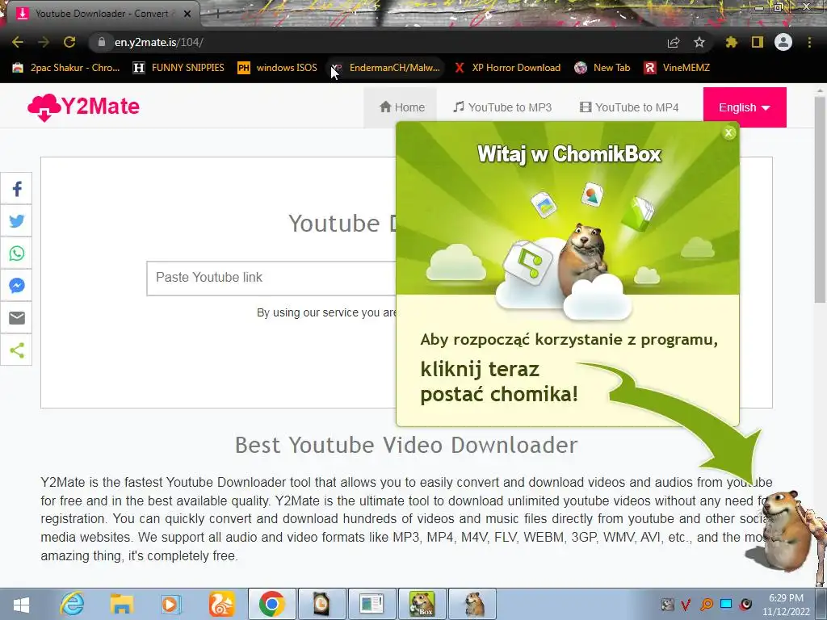827x620 pixels.
Task: Click the page vertical scrollbar
Action: coord(821,200)
